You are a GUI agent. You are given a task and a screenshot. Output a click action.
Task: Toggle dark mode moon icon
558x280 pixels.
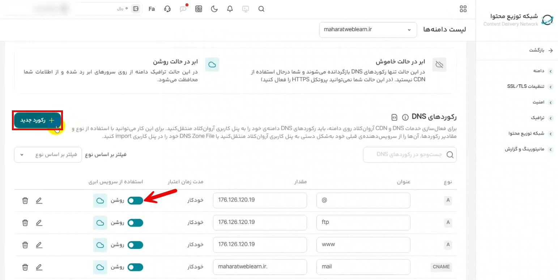214,9
